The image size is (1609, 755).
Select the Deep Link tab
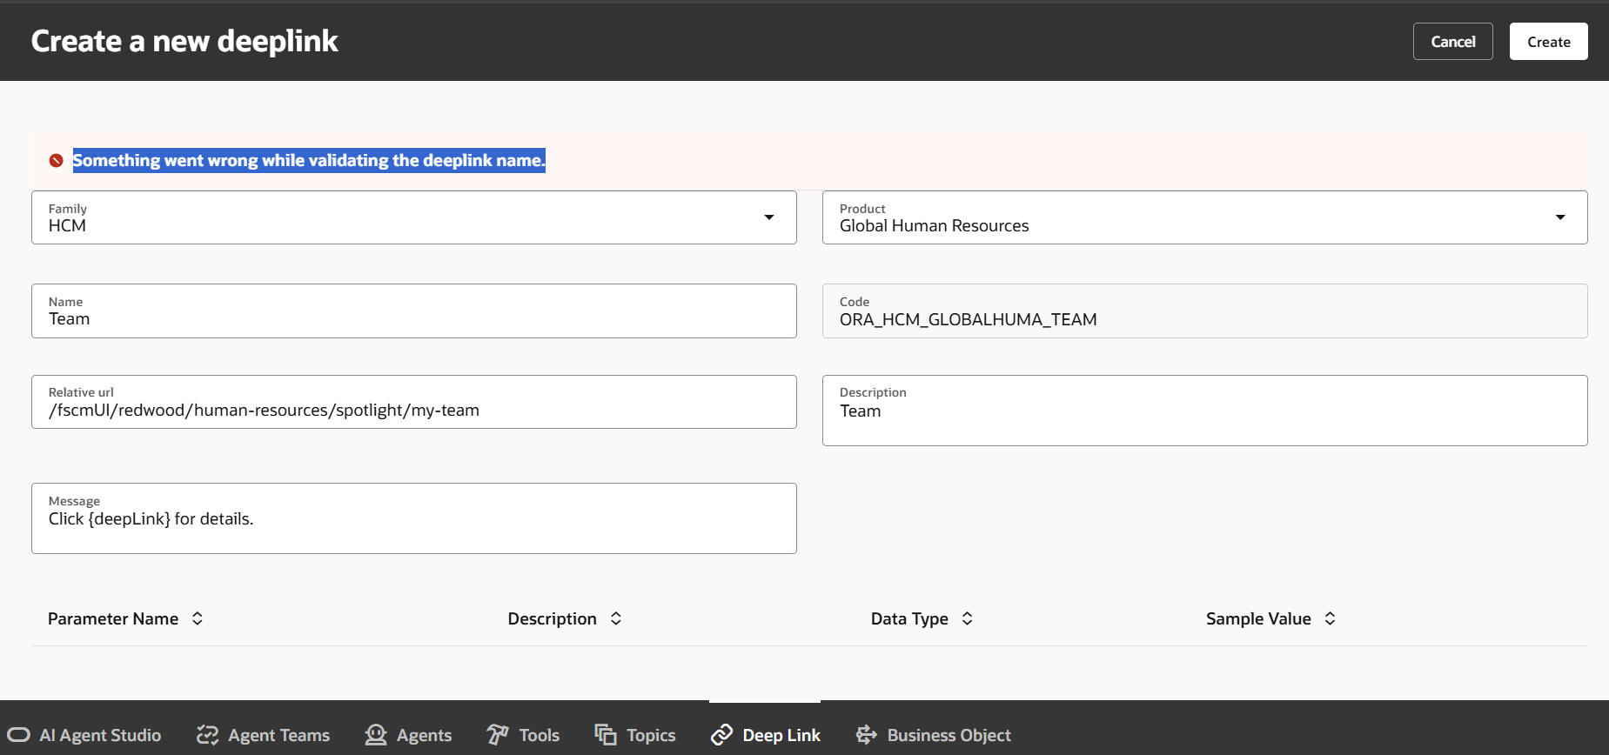click(x=765, y=735)
